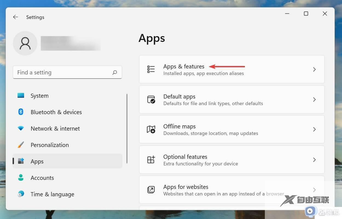Open Time & language settings
The height and width of the screenshot is (219, 342).
pyautogui.click(x=52, y=194)
